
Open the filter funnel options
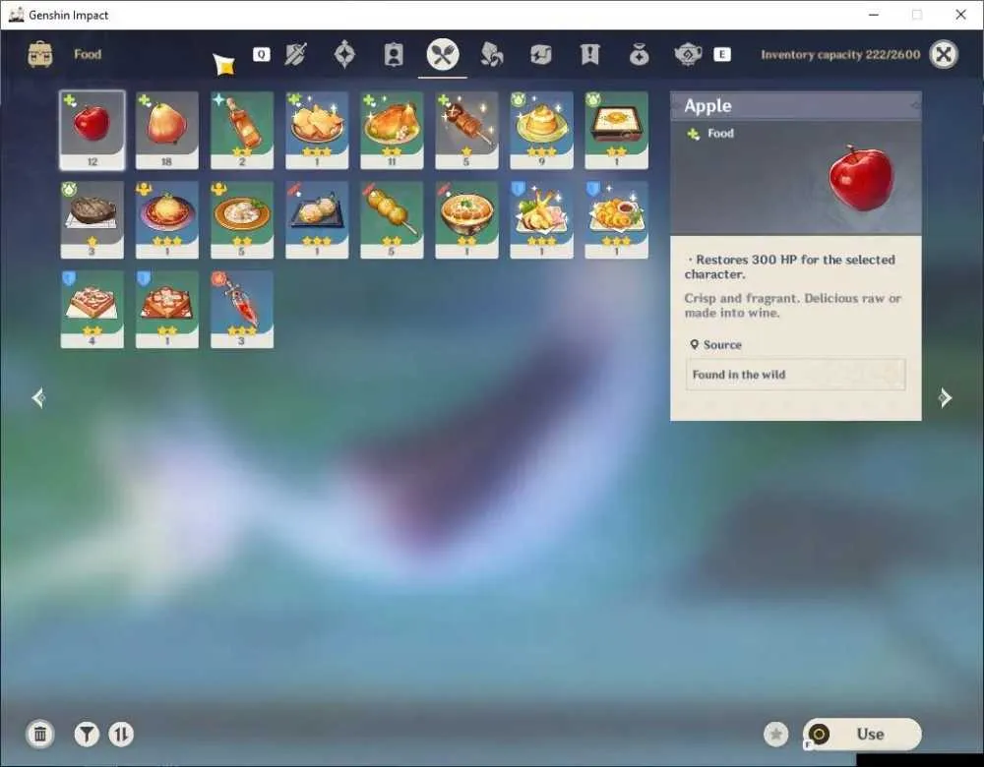87,734
